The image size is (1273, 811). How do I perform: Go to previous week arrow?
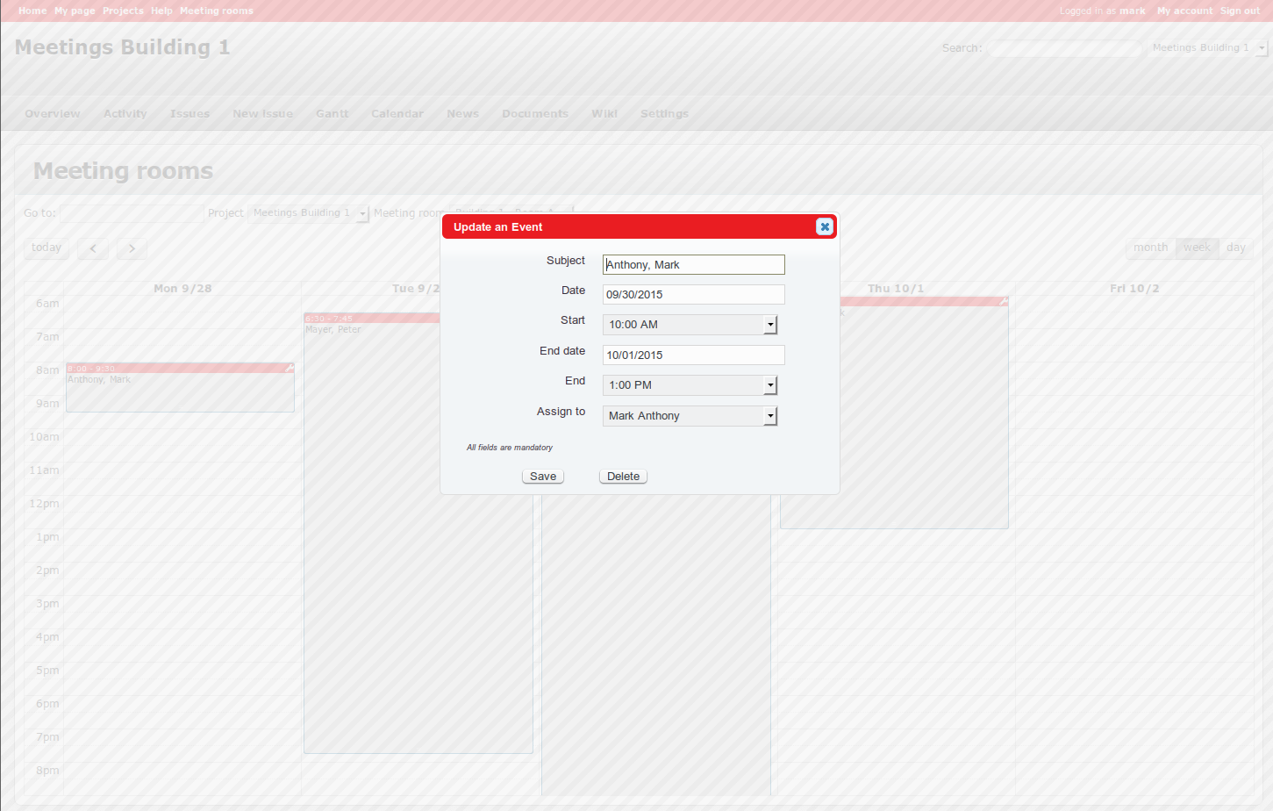[x=93, y=248]
